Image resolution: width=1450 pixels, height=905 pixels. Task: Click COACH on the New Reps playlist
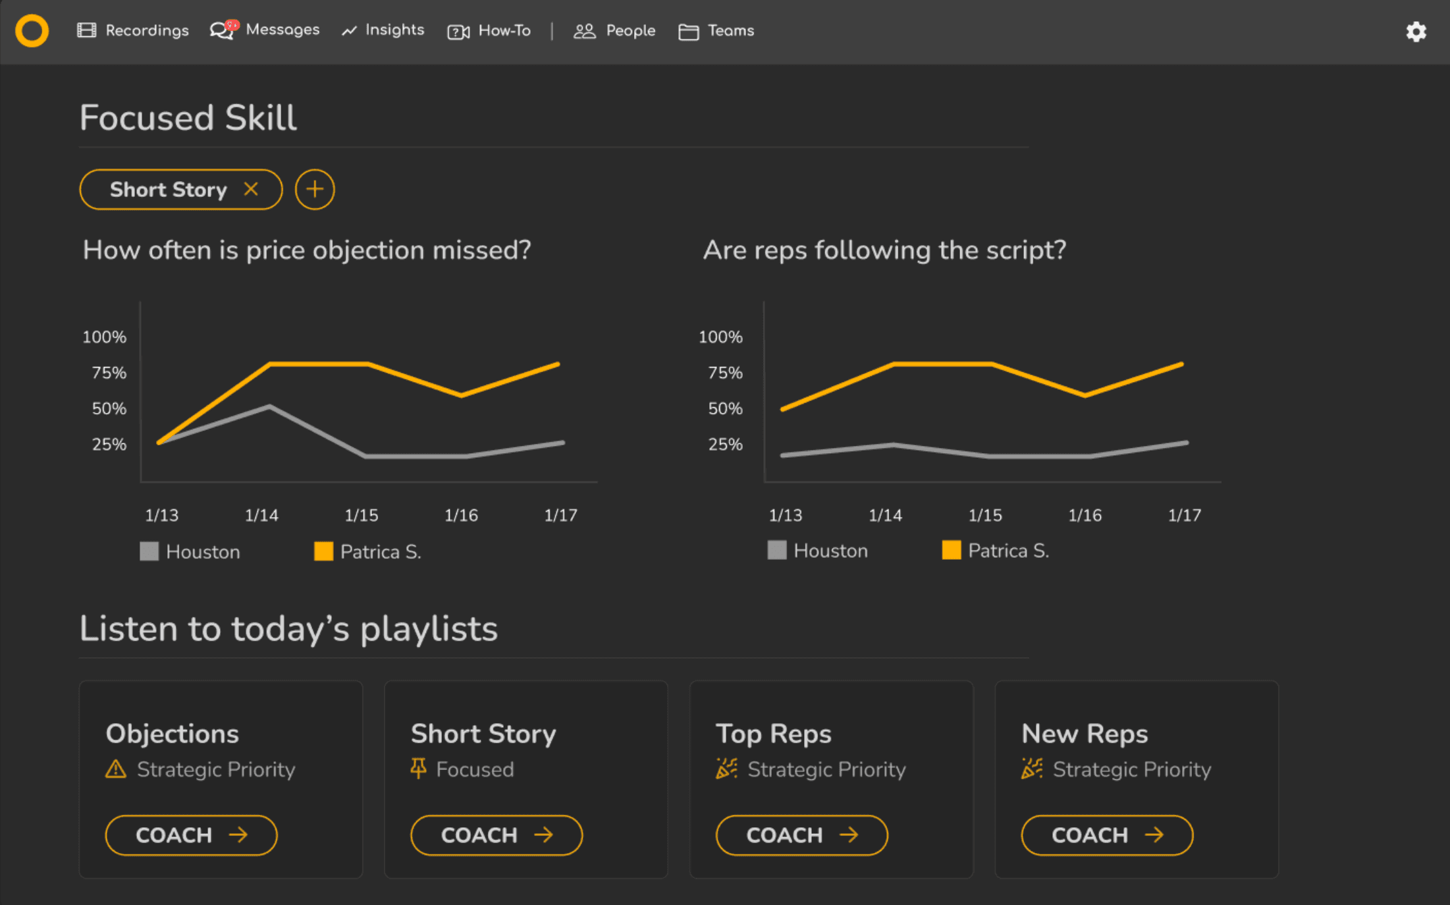click(x=1107, y=835)
